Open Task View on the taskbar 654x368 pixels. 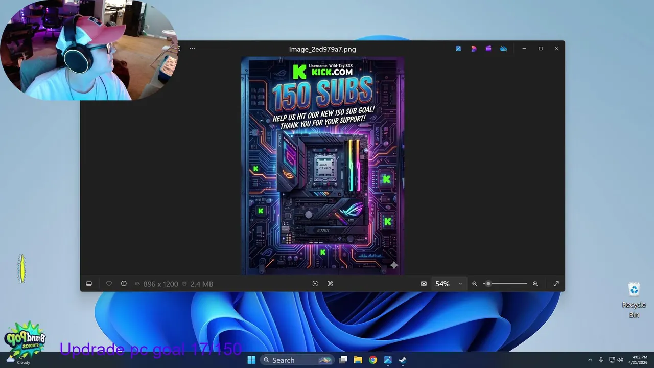[343, 360]
